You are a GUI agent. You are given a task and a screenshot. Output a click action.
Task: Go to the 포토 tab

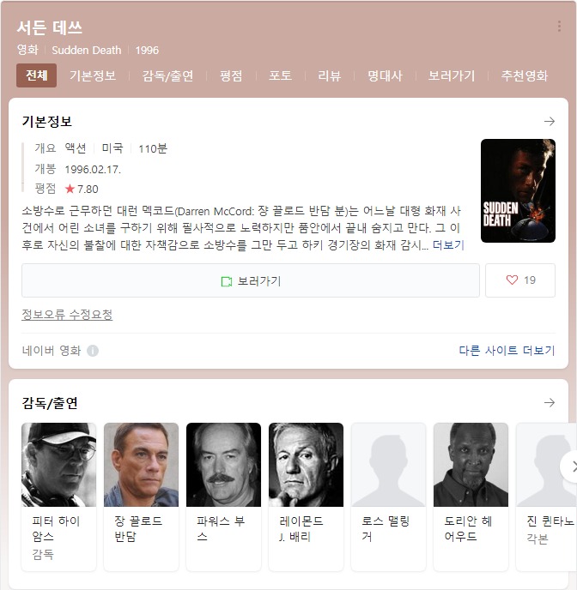(280, 76)
